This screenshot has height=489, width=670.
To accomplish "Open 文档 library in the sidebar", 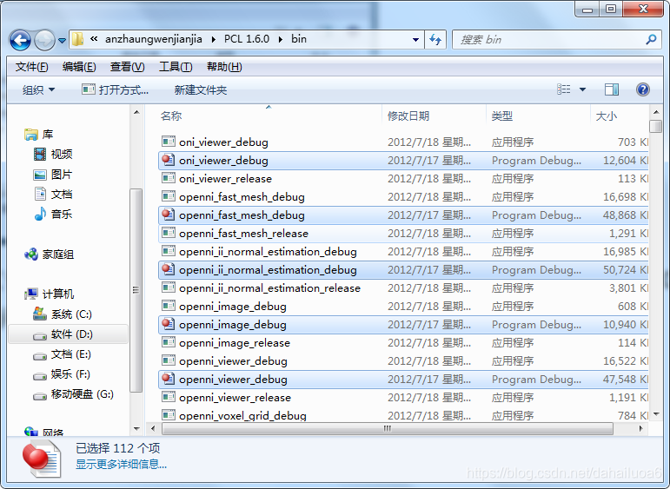I will (x=53, y=195).
